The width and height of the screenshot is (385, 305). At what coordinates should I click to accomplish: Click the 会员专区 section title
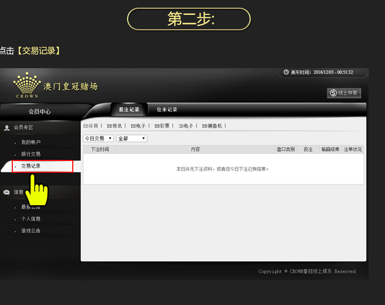click(24, 128)
